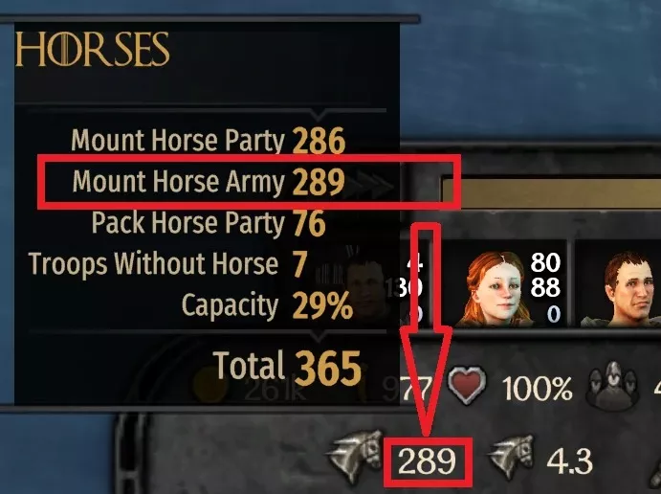
Task: Click the Pack Horse Party 76 row
Action: pyautogui.click(x=209, y=223)
